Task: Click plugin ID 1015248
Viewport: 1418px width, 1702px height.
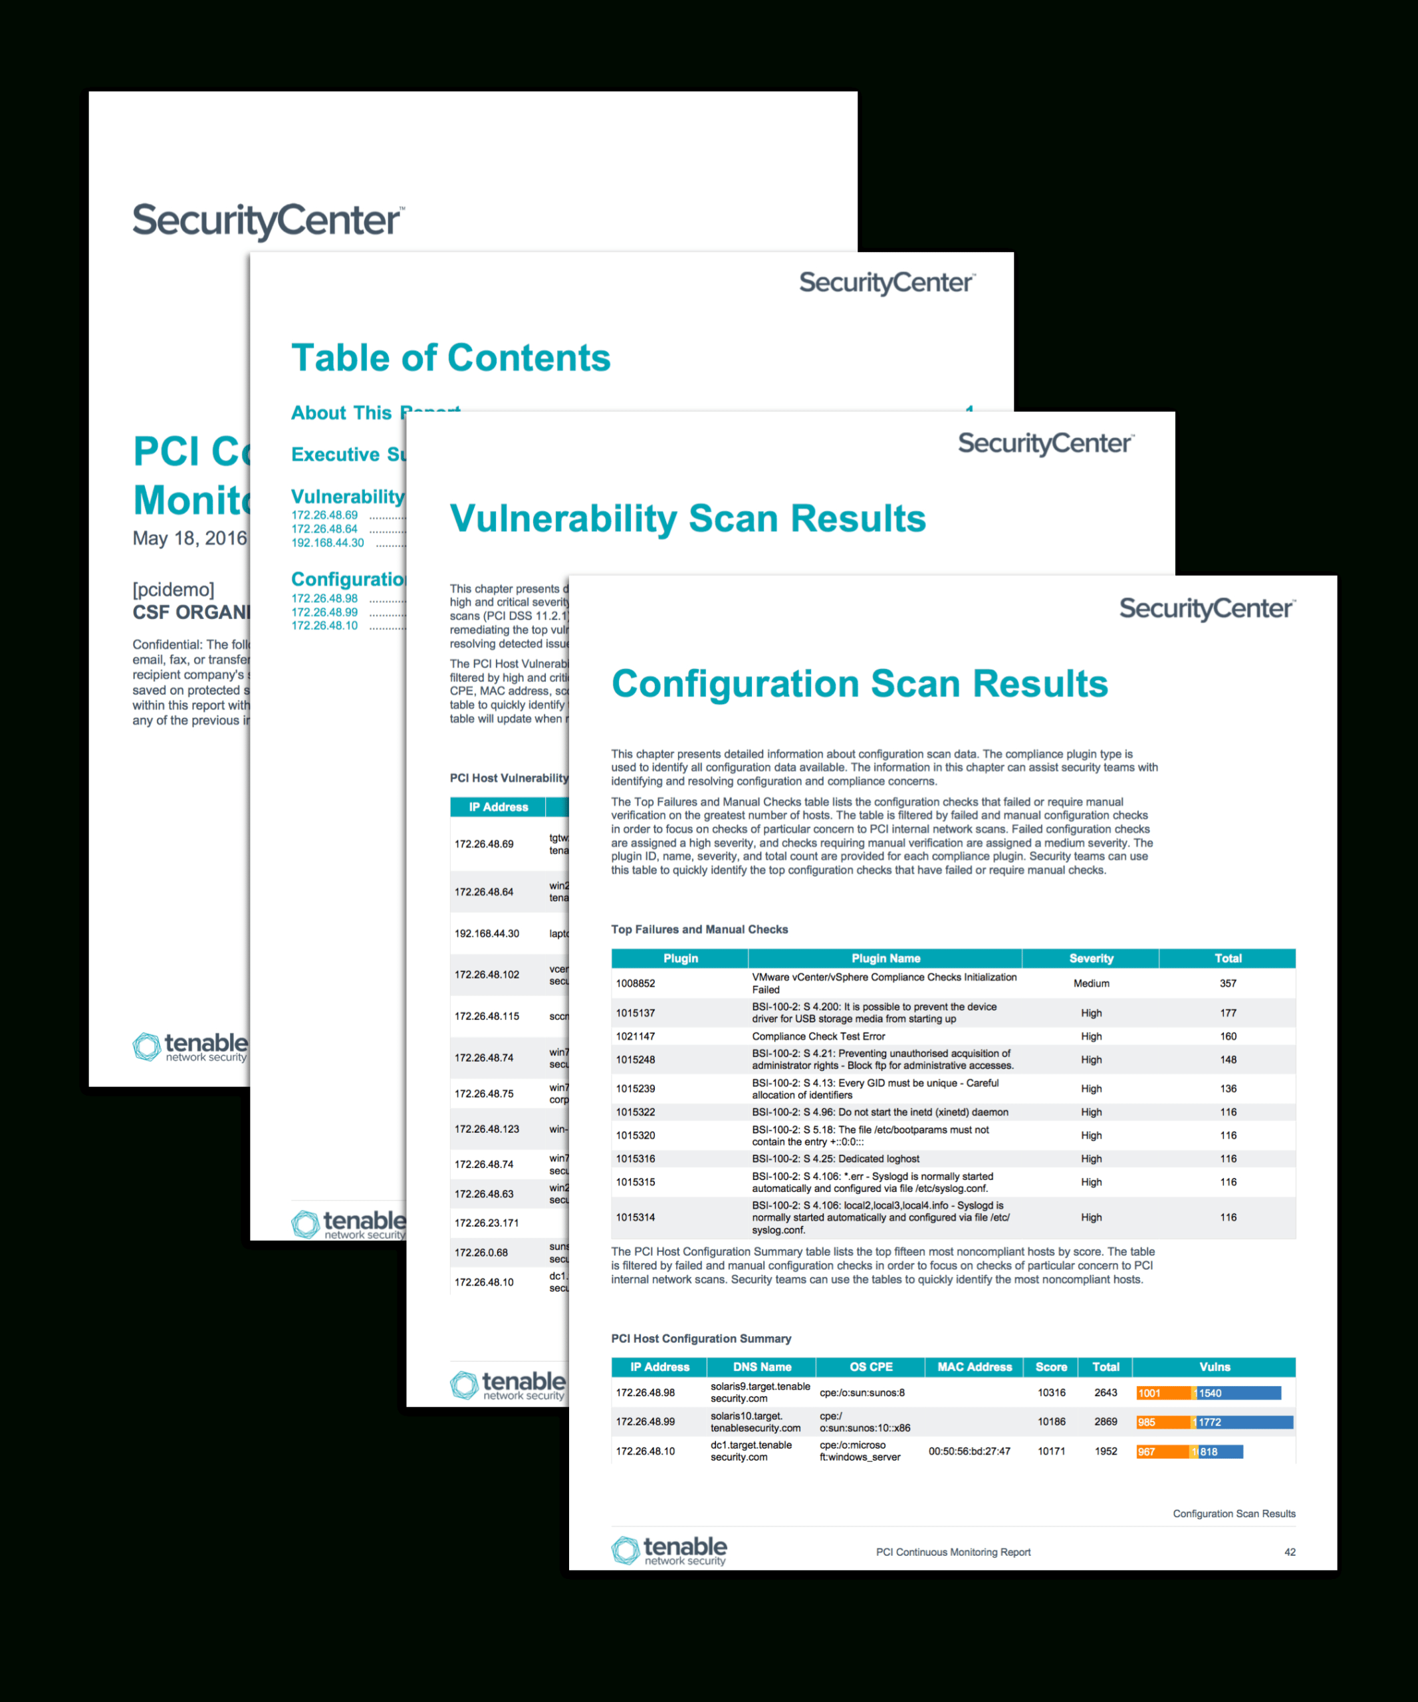Action: point(636,1060)
